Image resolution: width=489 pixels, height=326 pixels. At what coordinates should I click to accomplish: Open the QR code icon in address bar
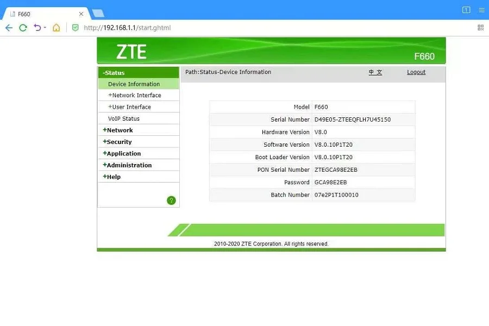point(480,28)
